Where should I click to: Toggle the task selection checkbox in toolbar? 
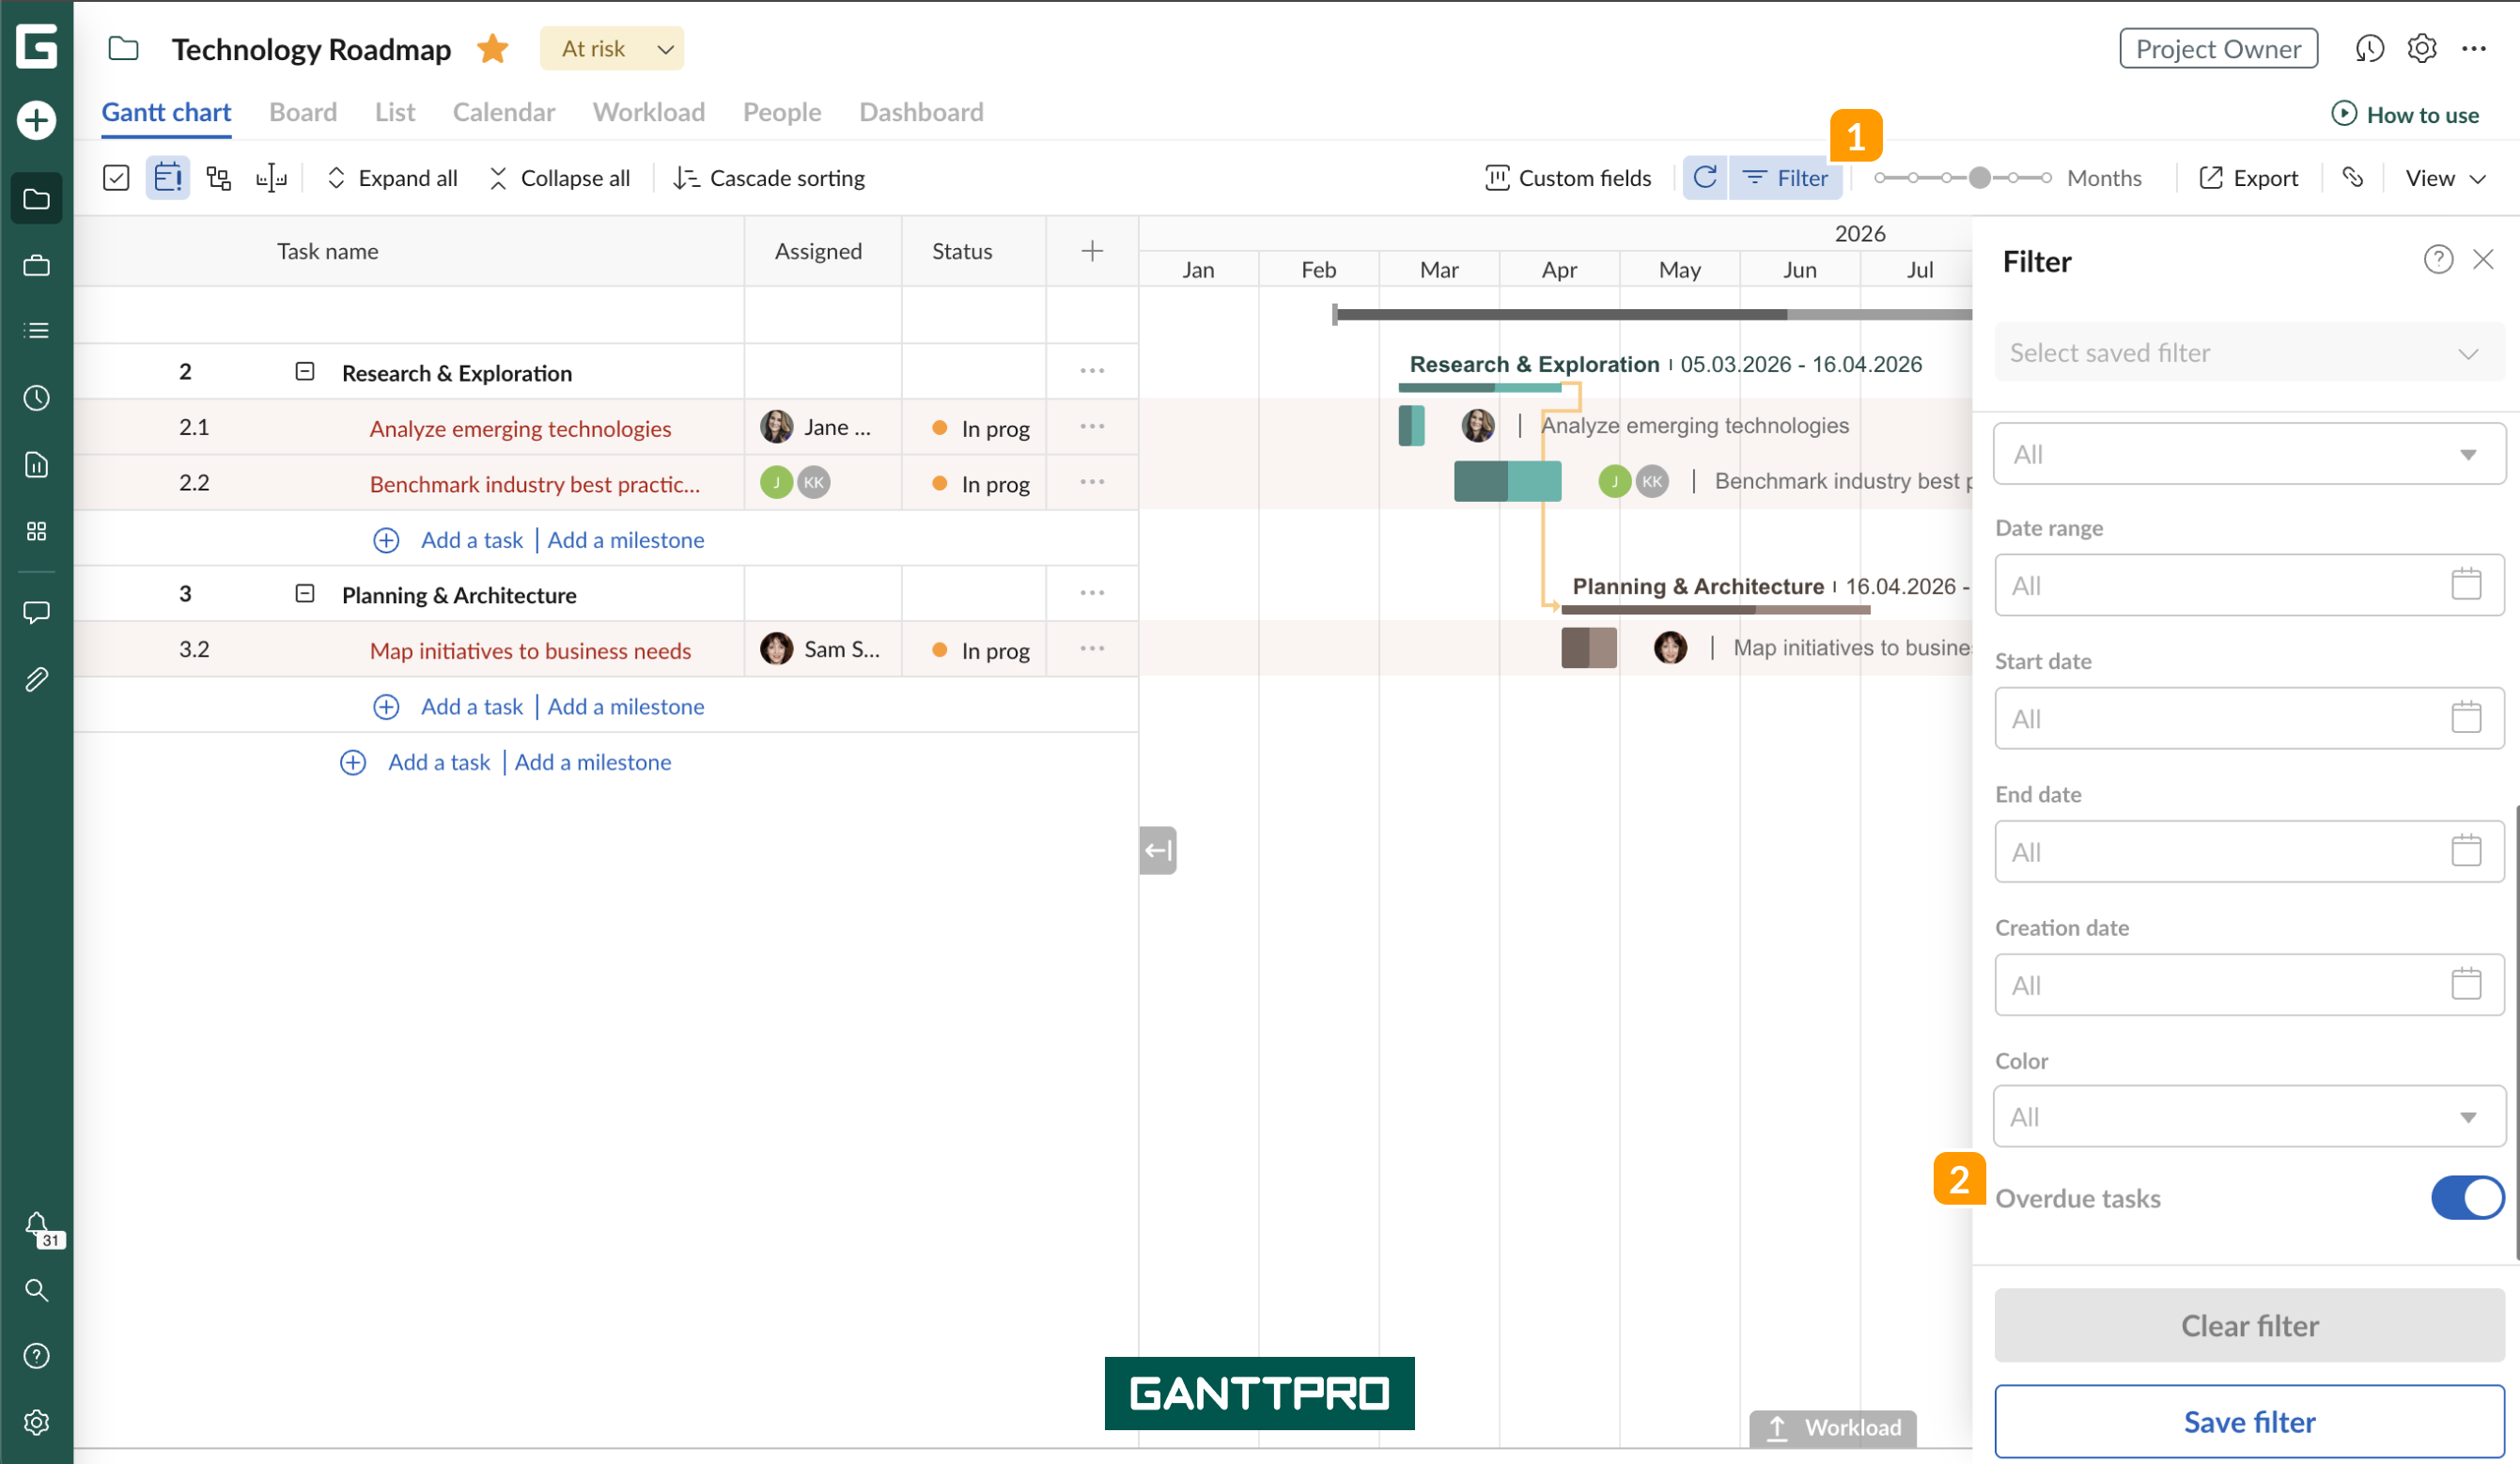tap(116, 178)
